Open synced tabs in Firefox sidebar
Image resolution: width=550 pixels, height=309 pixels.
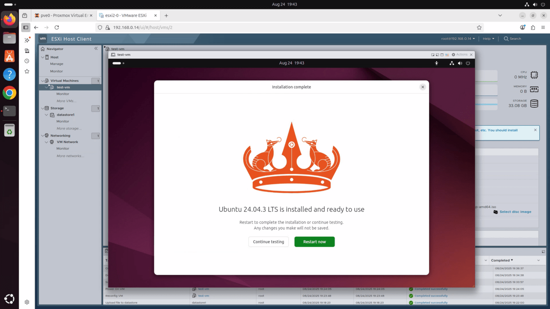tap(27, 51)
